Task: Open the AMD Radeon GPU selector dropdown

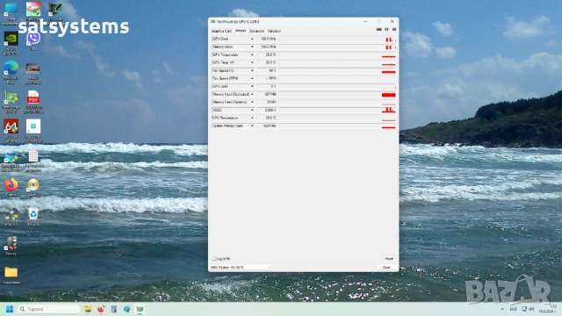Action: [241, 267]
